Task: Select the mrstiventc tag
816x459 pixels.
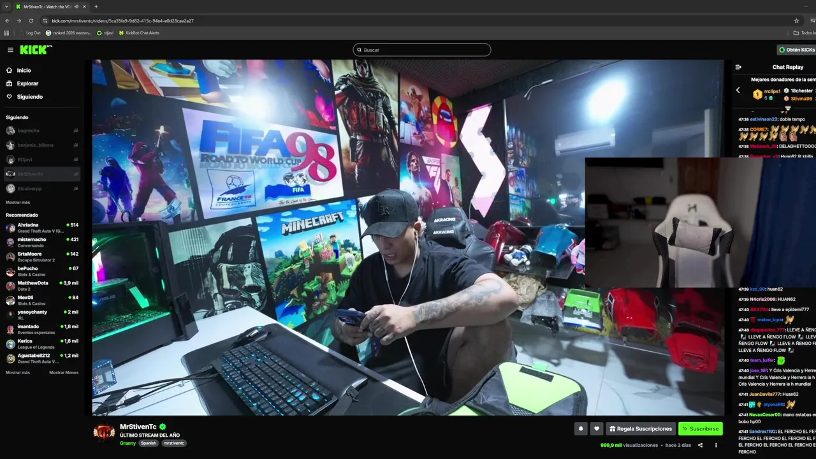Action: (174, 443)
